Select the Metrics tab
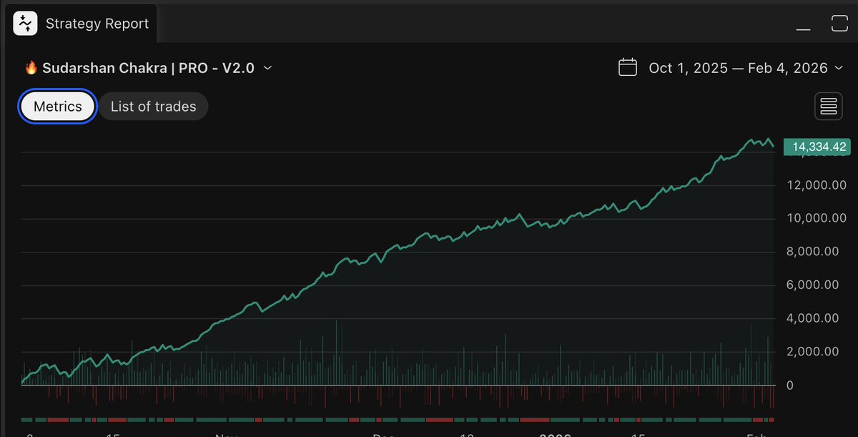The width and height of the screenshot is (858, 437). click(x=58, y=107)
